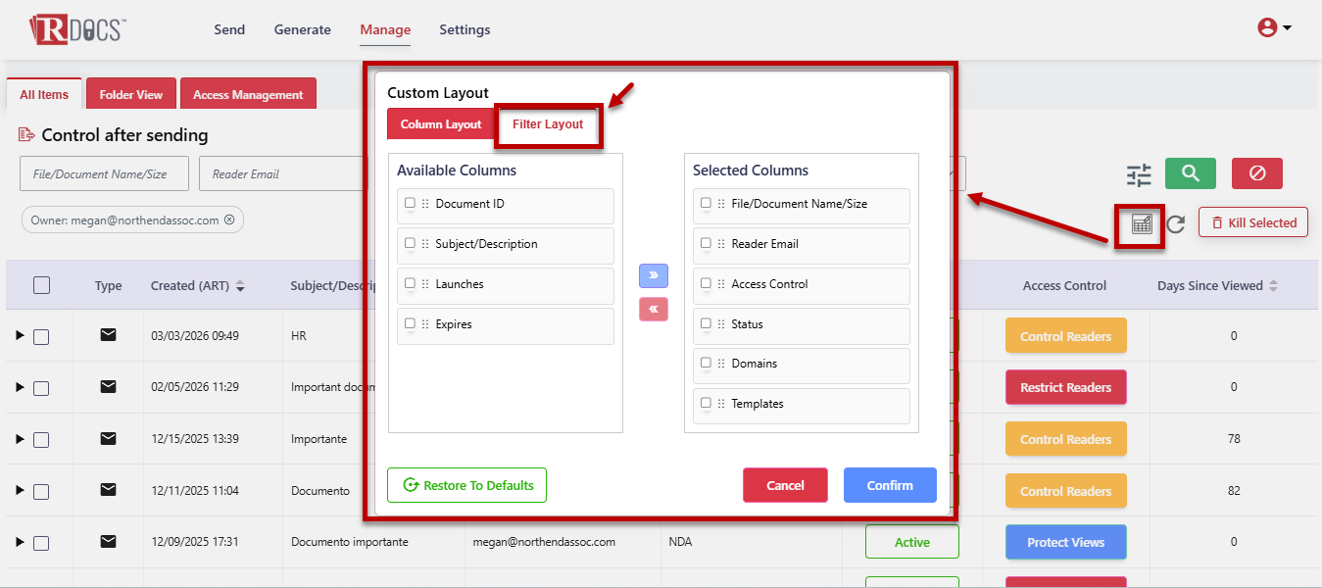Expand the Importante row

(20, 439)
